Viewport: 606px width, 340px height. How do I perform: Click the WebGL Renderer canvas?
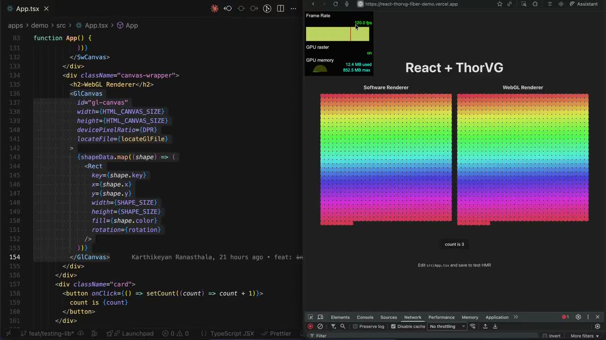pos(523,159)
